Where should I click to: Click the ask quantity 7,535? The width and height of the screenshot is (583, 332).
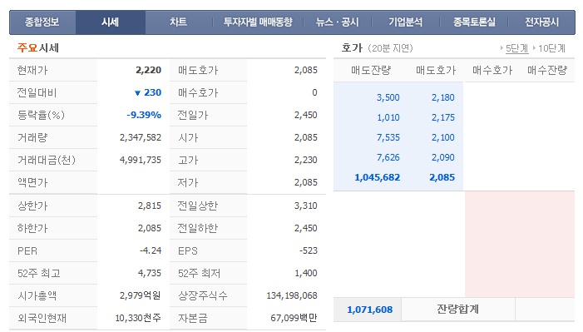[x=388, y=137]
